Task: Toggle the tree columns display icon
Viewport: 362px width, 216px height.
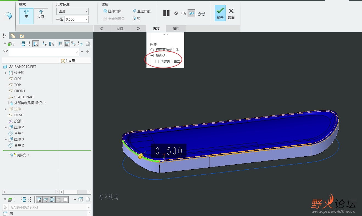Action: click(36, 44)
